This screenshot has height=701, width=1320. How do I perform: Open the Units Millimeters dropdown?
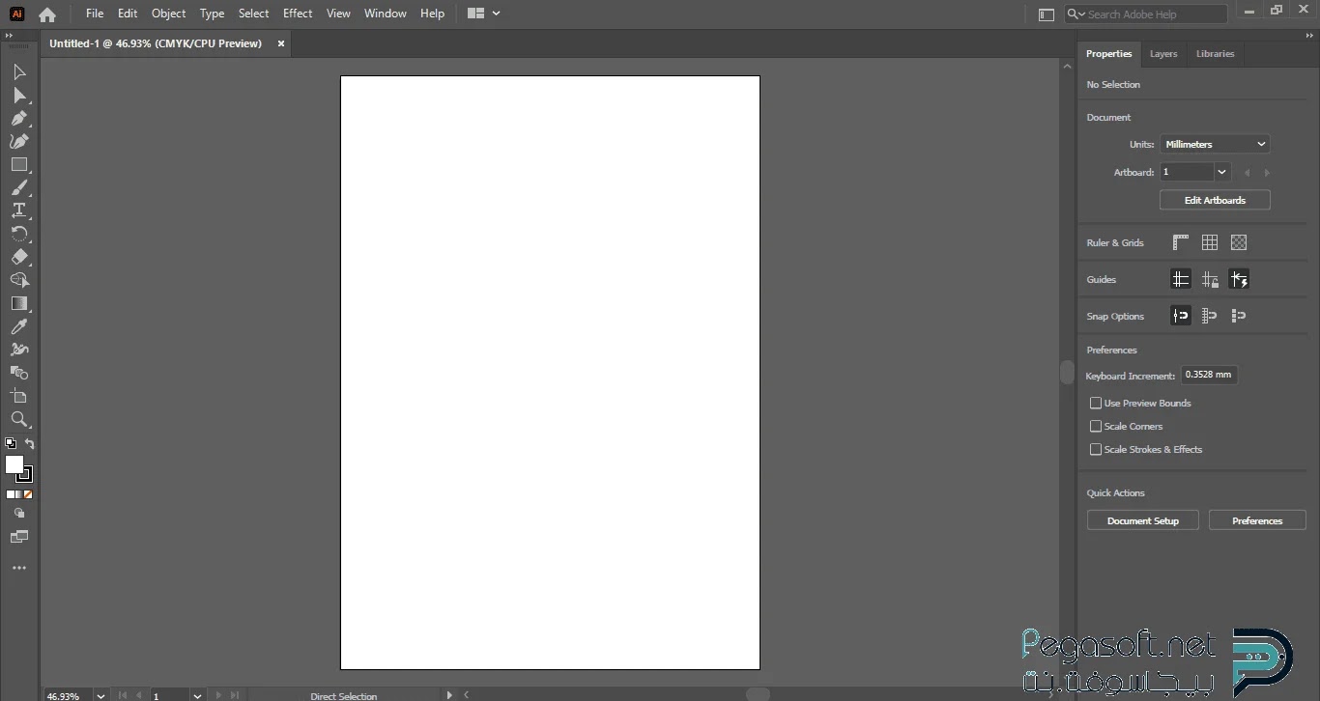click(x=1215, y=144)
